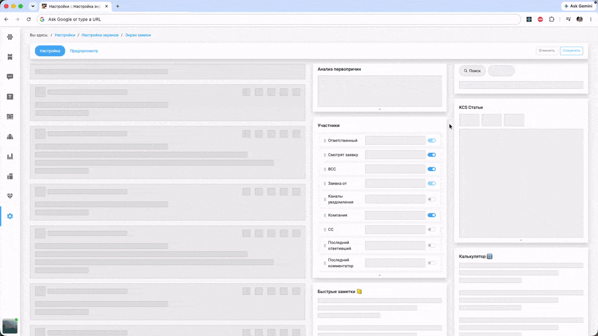Switch to the Предпросмотр tab
Screen dimensions: 598x336
pyautogui.click(x=84, y=50)
